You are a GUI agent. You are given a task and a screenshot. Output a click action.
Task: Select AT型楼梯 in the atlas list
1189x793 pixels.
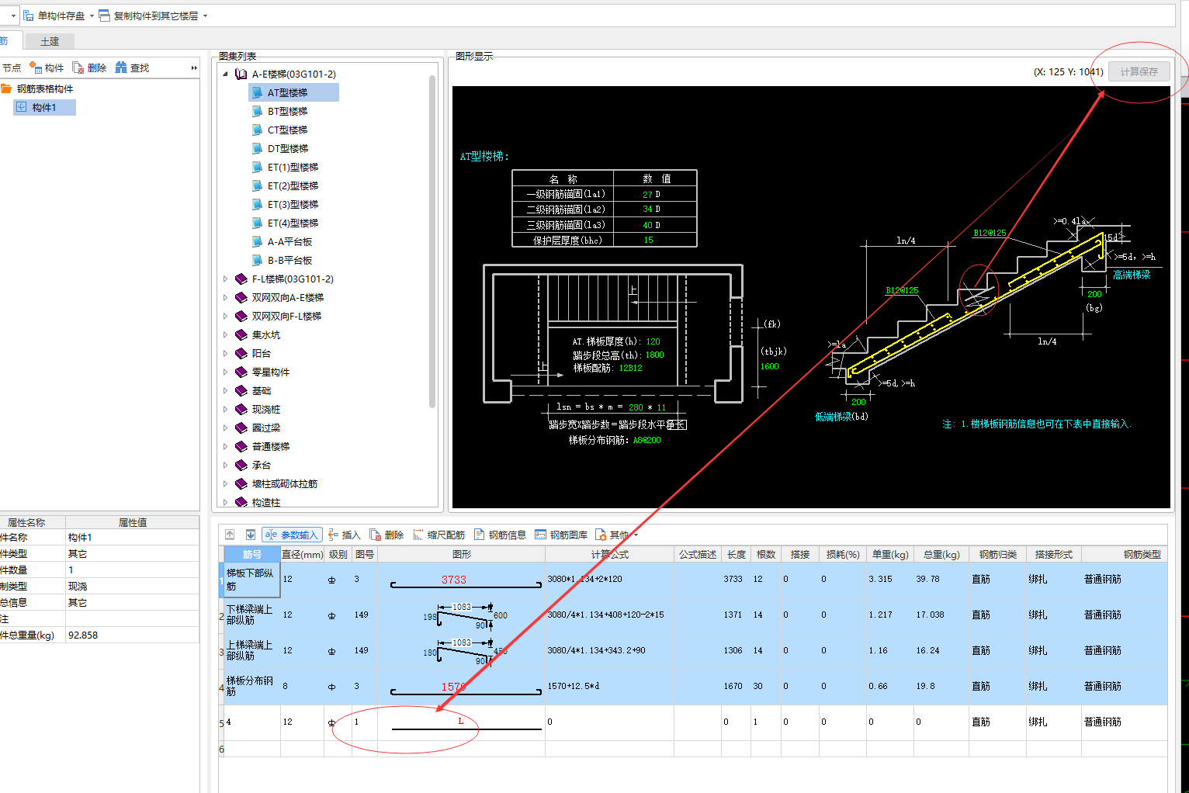click(x=293, y=92)
